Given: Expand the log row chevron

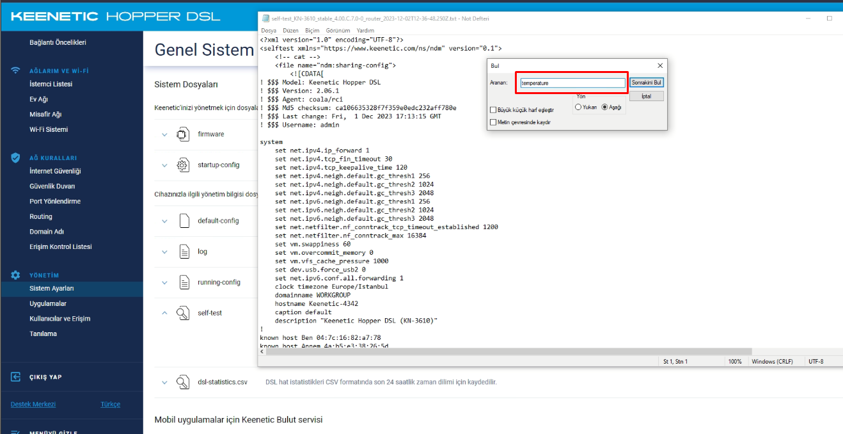Looking at the screenshot, I should [164, 252].
